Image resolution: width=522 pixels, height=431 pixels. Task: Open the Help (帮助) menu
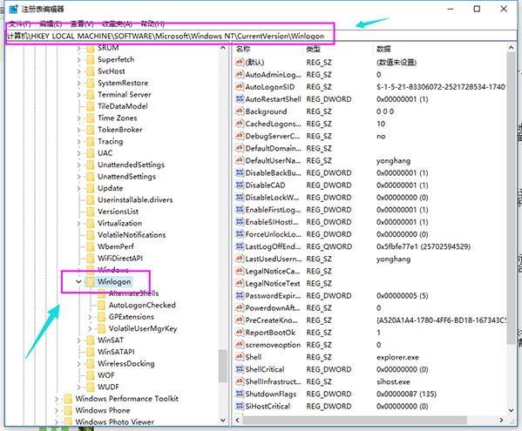tap(153, 24)
